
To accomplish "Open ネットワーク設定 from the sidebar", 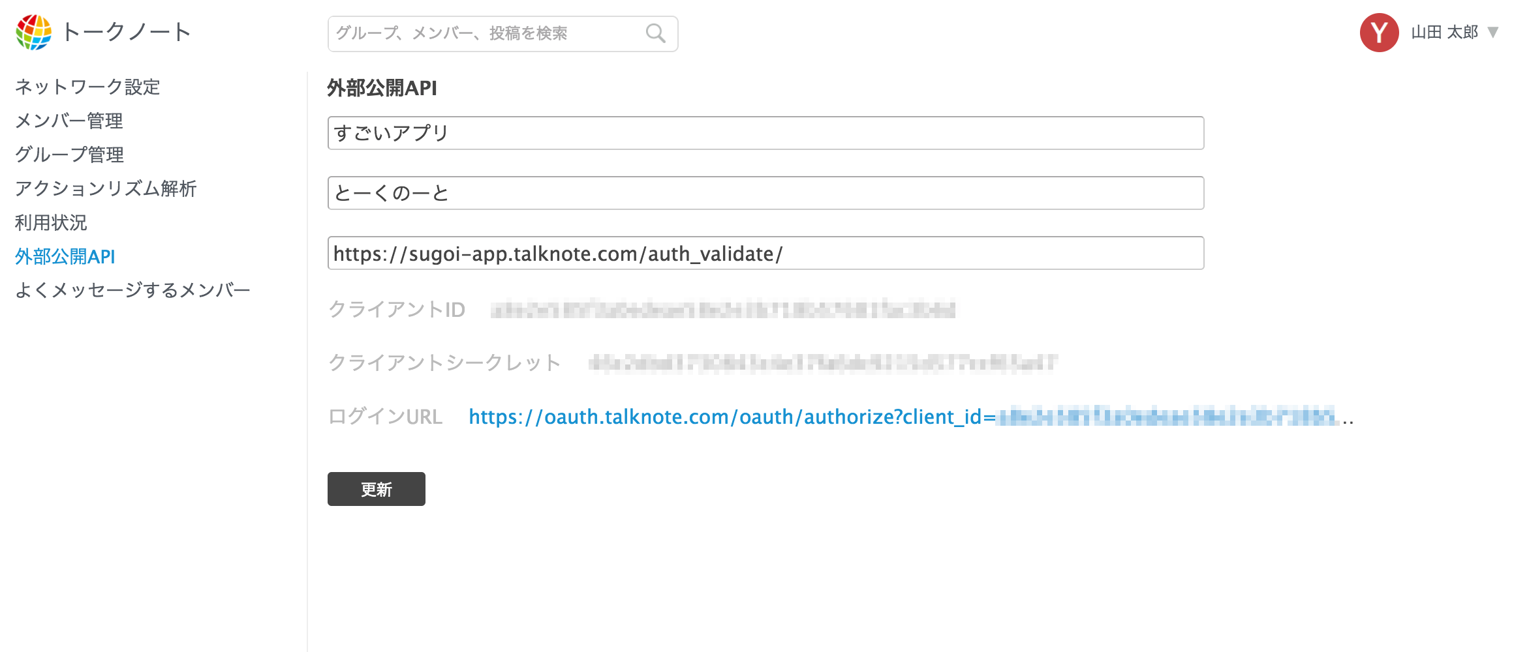I will tap(87, 87).
